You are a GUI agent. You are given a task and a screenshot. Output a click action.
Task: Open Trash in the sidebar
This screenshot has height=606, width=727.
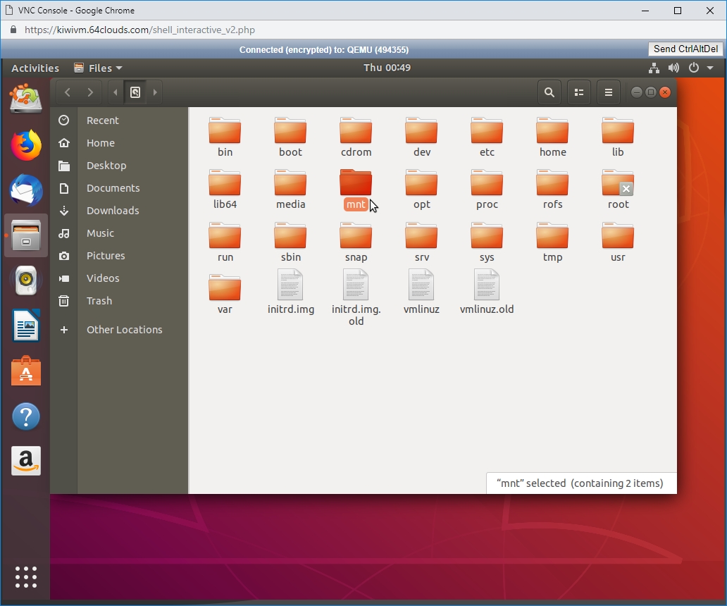point(99,301)
